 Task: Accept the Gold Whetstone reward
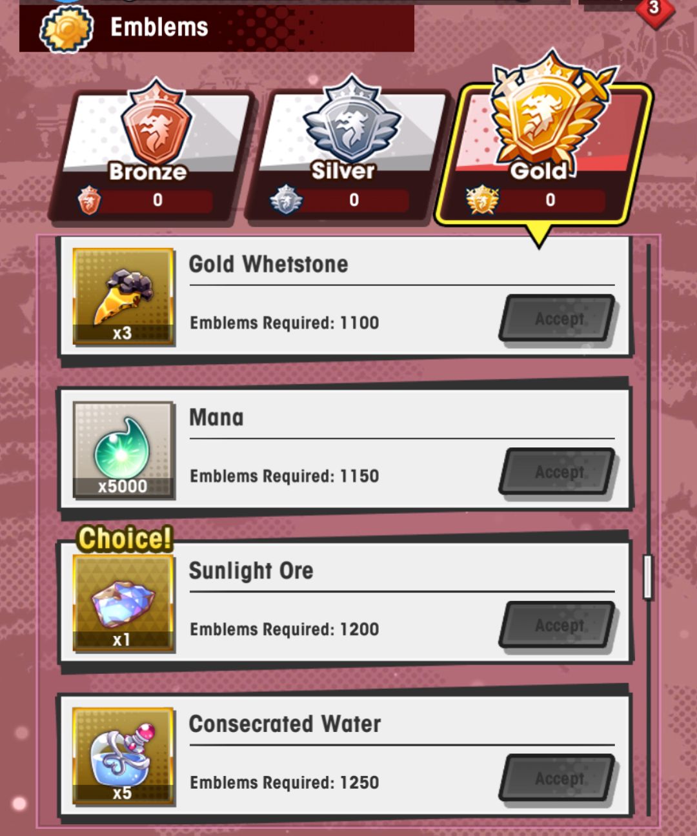559,319
